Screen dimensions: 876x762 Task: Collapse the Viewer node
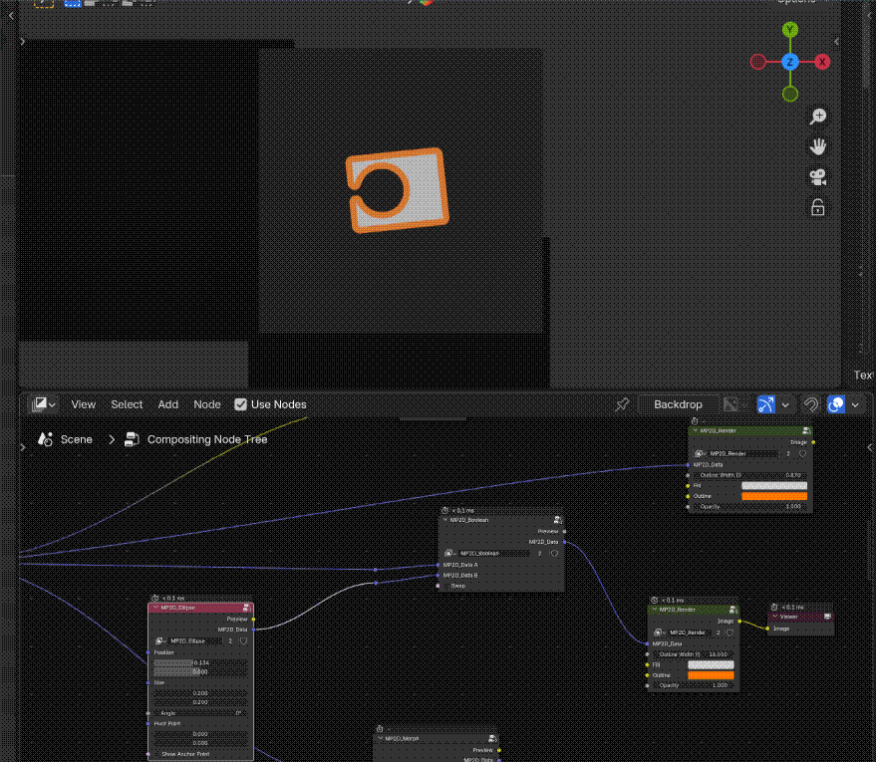[x=775, y=617]
